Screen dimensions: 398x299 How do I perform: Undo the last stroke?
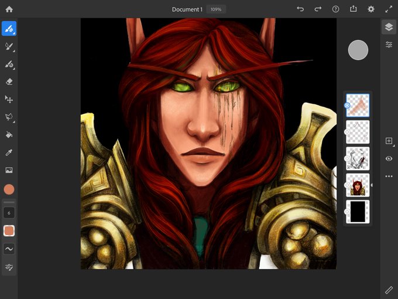pos(300,9)
